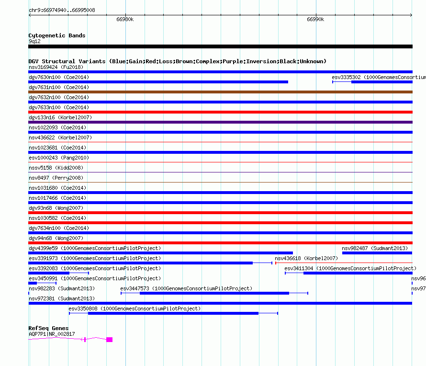
Task: Click the DGV Structural Variants track title
Action: pyautogui.click(x=177, y=61)
